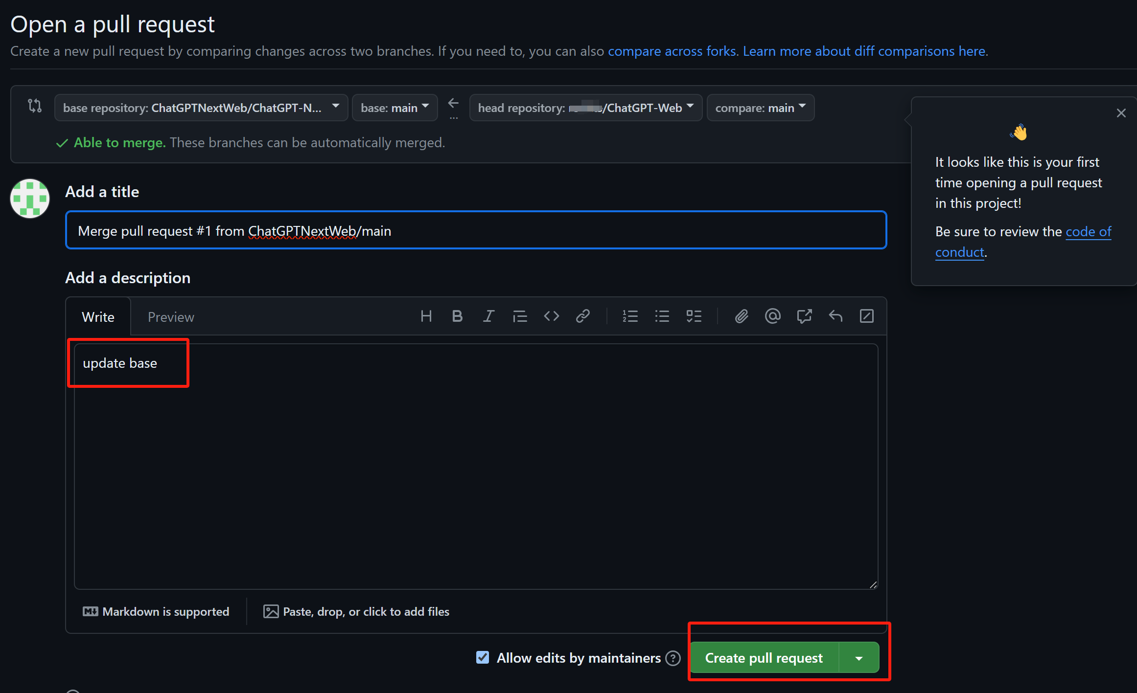The image size is (1137, 693).
Task: Insert a quote block
Action: [x=520, y=316]
